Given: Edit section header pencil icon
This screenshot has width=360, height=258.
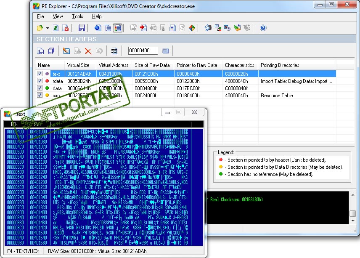Looking at the screenshot, I should click(66, 51).
